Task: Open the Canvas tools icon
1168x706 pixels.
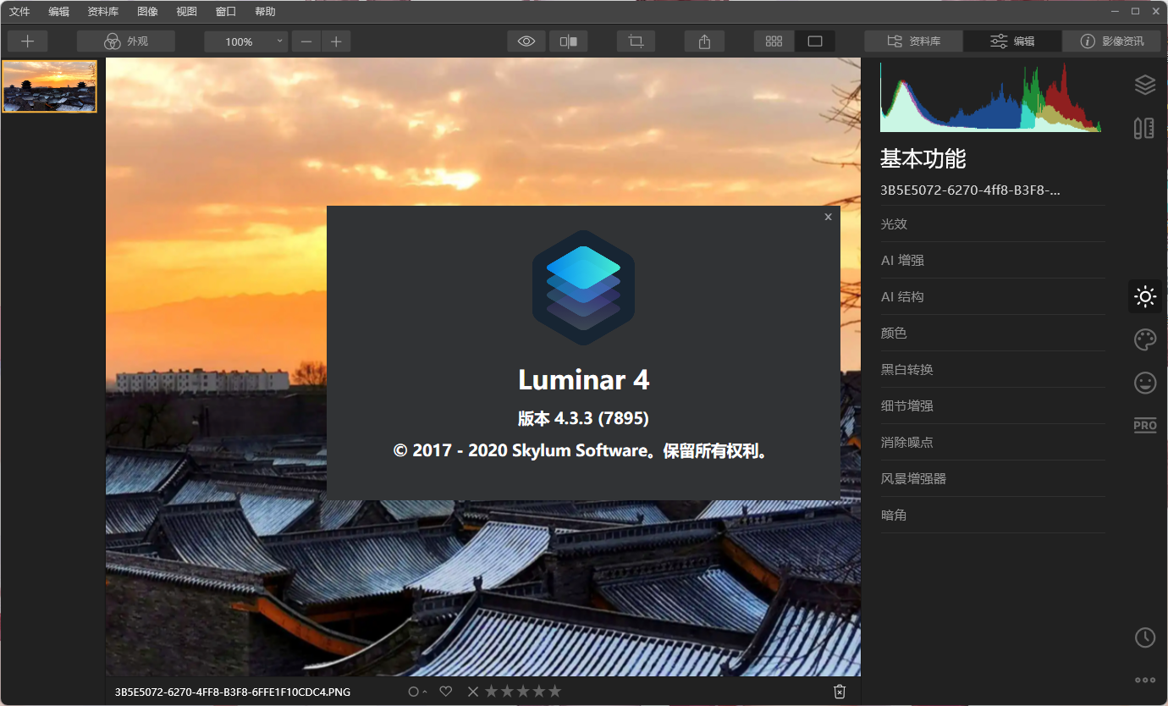Action: [x=1144, y=128]
